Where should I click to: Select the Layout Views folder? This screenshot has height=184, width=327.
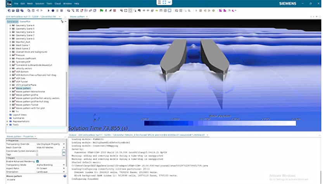click(x=20, y=115)
